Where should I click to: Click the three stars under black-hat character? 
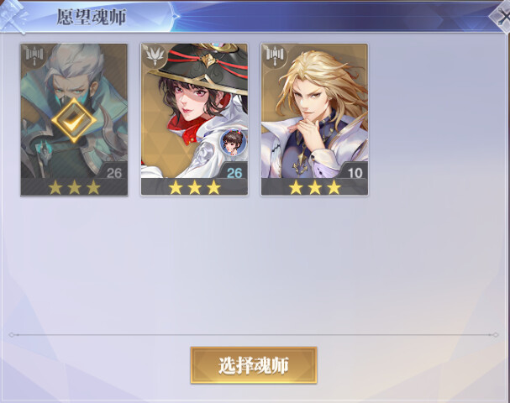[x=194, y=187]
